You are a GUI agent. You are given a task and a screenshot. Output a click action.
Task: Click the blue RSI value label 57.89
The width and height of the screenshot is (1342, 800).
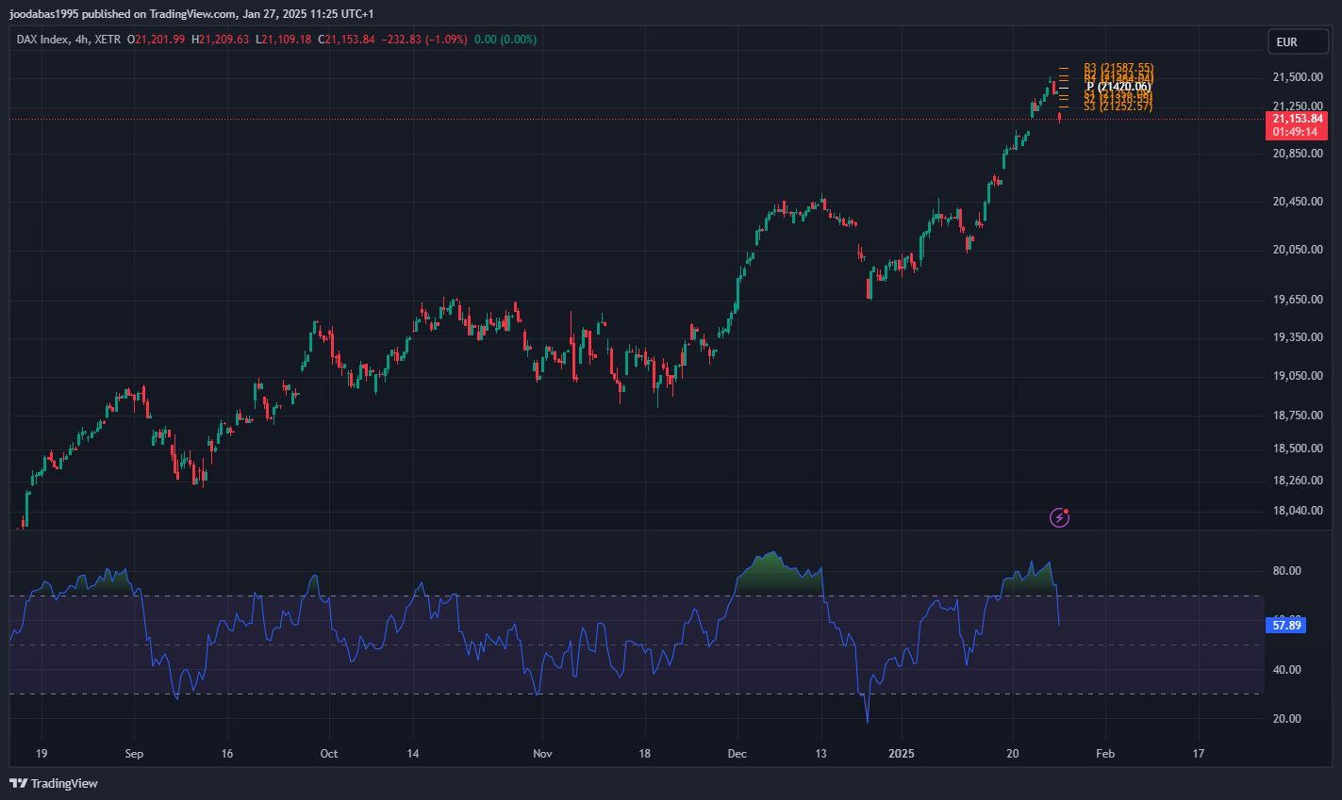pos(1286,625)
